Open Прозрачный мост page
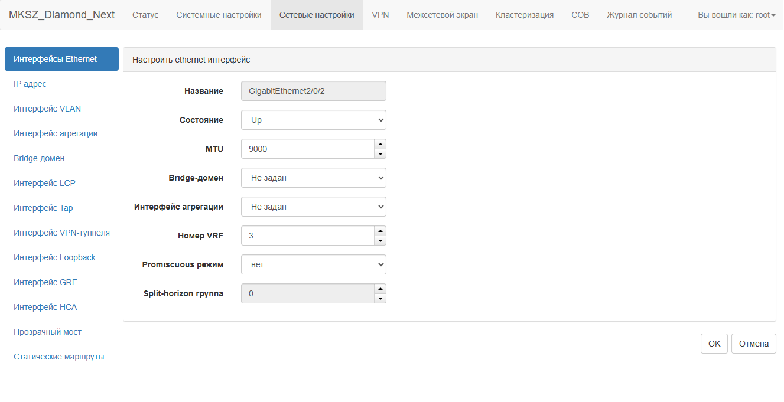 point(61,332)
